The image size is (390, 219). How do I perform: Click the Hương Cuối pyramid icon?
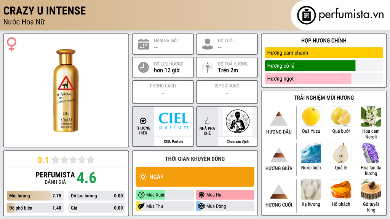coord(279,192)
